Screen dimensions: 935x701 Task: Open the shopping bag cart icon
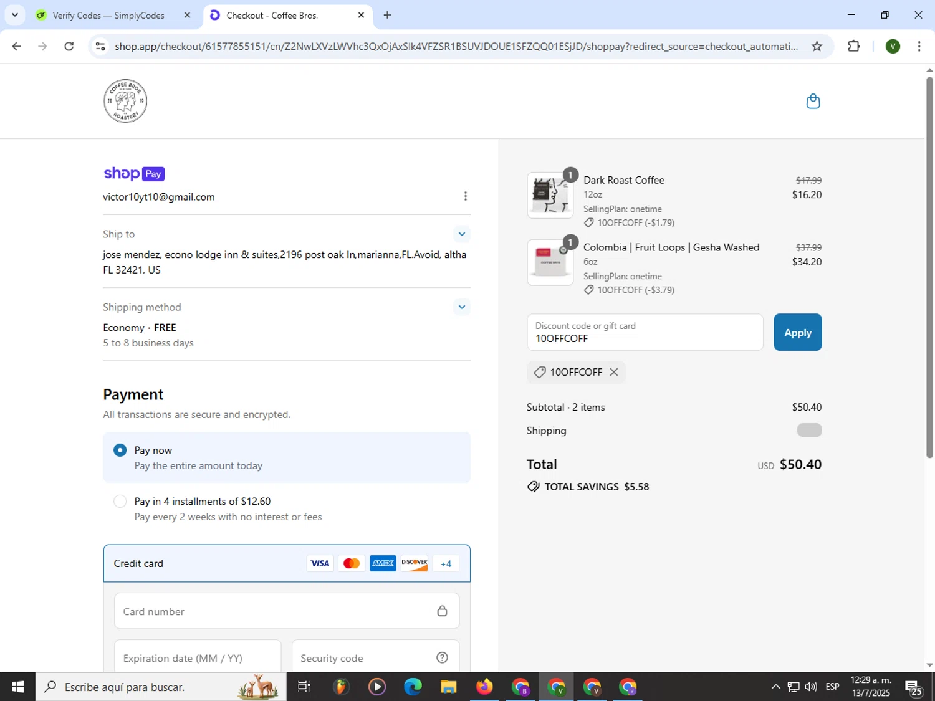(813, 101)
